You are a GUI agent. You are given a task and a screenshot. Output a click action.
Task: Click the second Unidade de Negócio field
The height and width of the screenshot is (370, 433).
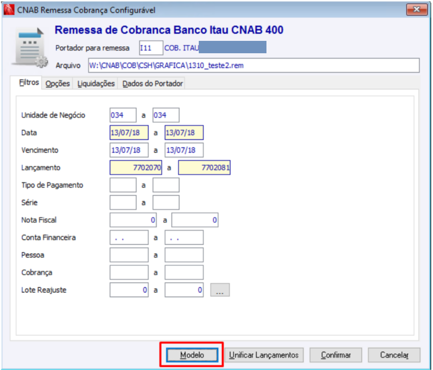[x=166, y=115]
